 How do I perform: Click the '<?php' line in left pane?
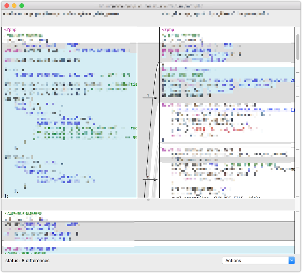pos(10,30)
